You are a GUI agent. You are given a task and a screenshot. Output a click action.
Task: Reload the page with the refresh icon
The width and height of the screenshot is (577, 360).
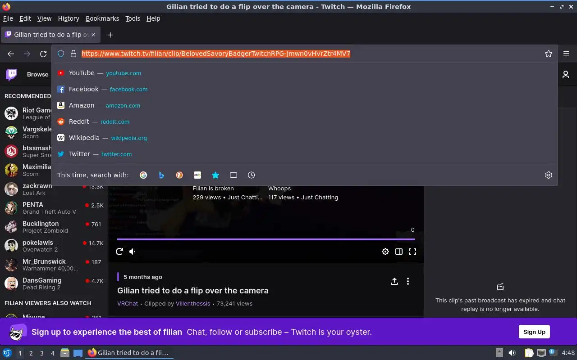click(x=43, y=54)
